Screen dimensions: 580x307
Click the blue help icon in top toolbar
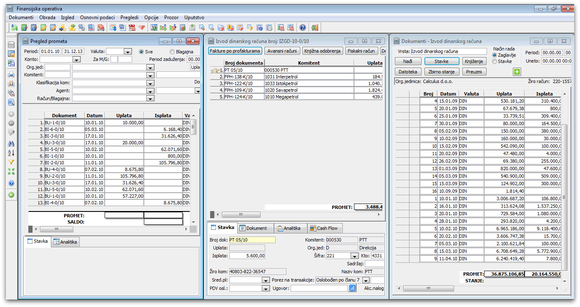click(x=302, y=28)
